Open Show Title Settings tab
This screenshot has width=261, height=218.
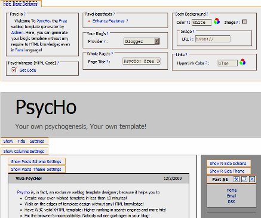point(24,141)
